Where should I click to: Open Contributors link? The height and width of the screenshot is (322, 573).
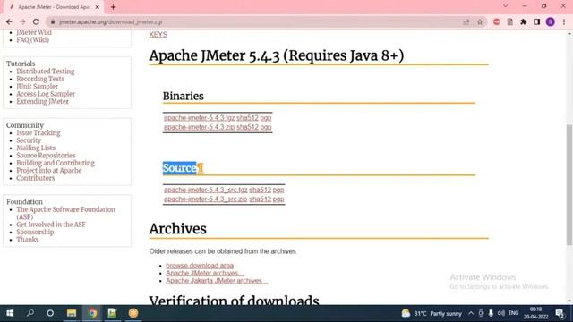(36, 178)
